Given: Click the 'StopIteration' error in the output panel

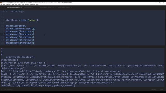Looking at the screenshot, I should point(9,60).
